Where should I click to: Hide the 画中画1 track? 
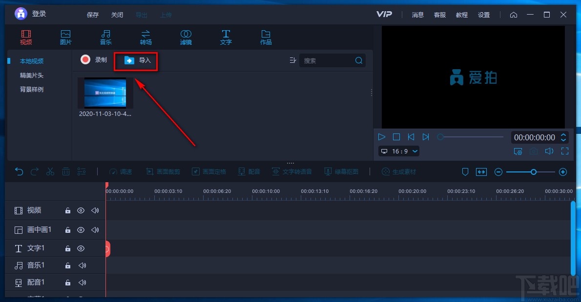point(81,230)
